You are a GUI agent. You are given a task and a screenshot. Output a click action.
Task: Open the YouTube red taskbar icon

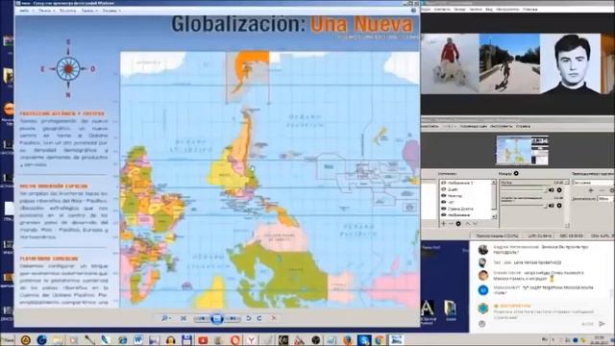click(x=203, y=340)
